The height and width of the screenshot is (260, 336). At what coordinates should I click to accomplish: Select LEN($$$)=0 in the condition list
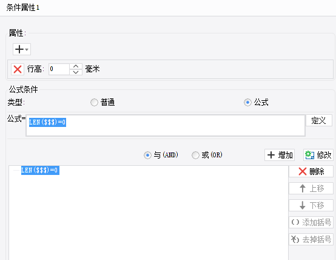[40, 170]
